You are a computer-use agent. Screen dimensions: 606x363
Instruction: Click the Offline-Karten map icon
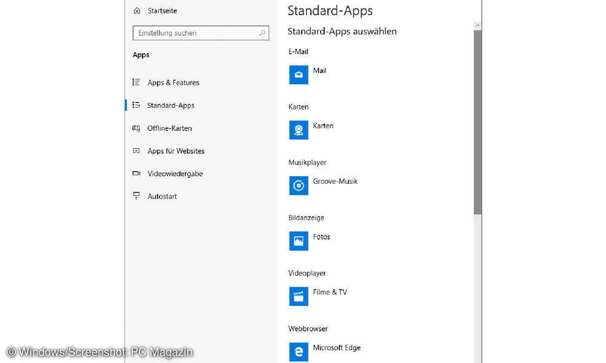(136, 128)
